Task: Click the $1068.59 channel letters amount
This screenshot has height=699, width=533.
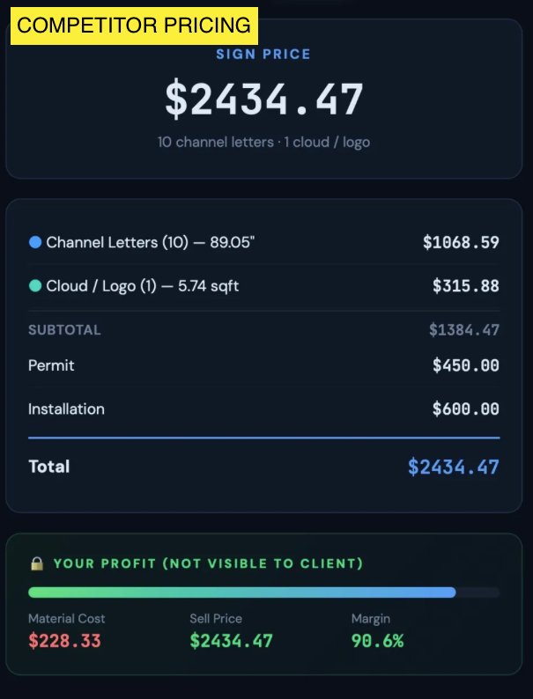Action: 461,242
